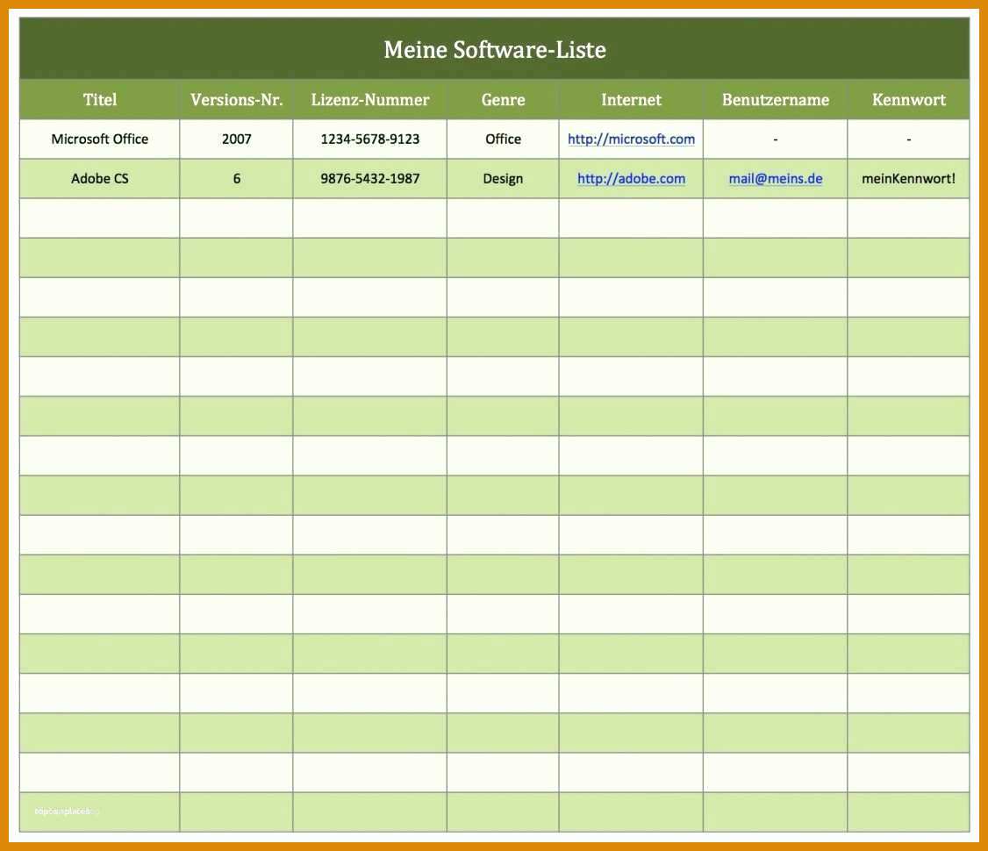The height and width of the screenshot is (851, 988).
Task: Open the http://microsoft.com link
Action: (x=631, y=139)
